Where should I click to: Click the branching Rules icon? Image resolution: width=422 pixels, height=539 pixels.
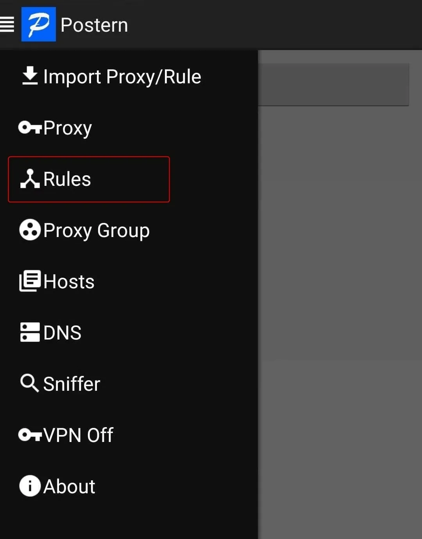pos(30,179)
